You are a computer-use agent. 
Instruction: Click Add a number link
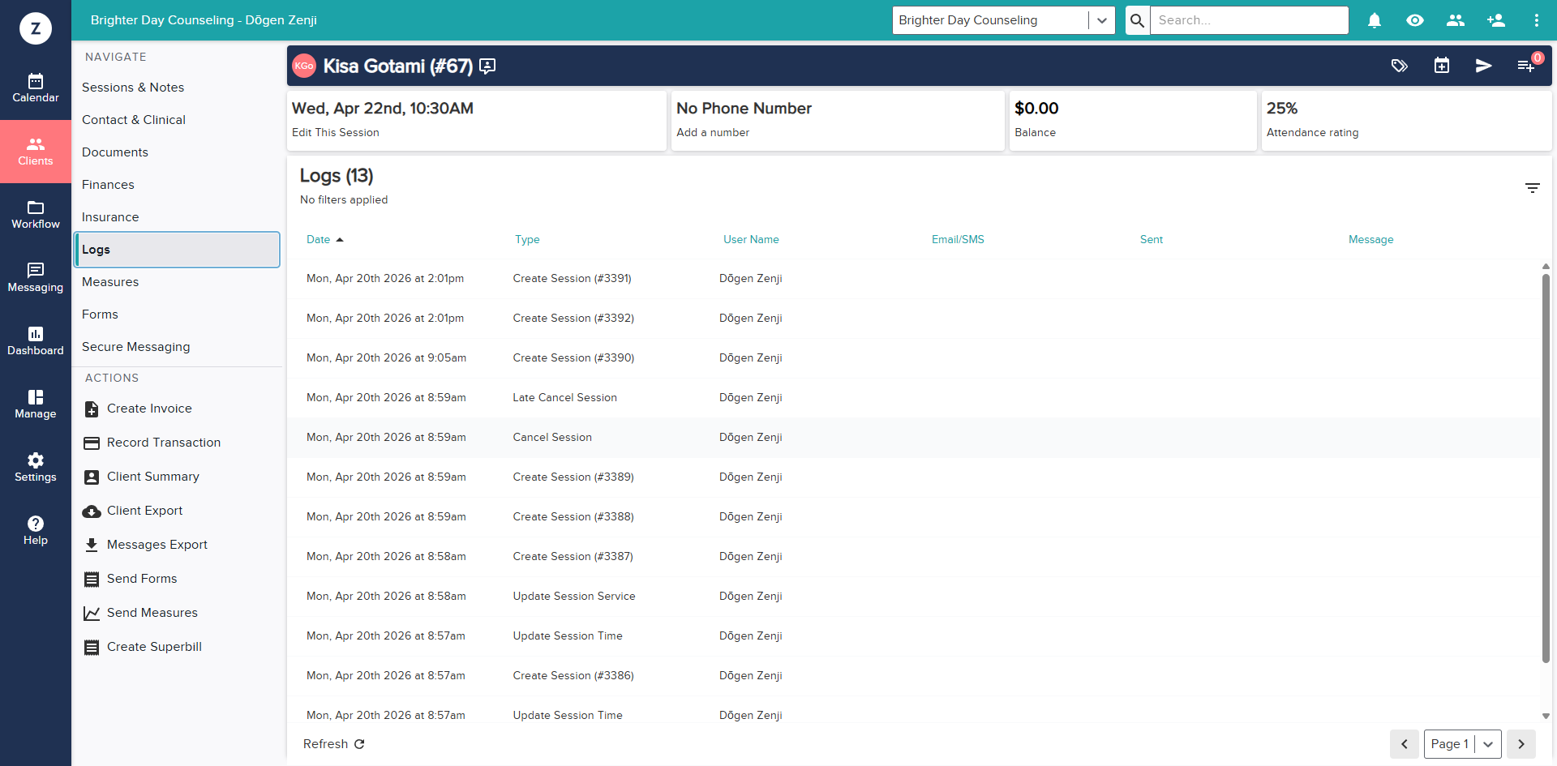[713, 133]
